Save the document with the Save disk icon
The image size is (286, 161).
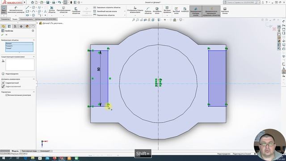click(48, 2)
